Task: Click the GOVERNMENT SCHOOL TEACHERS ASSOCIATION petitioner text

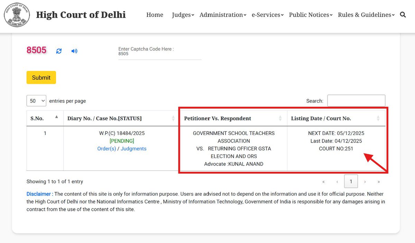Action: point(234,137)
